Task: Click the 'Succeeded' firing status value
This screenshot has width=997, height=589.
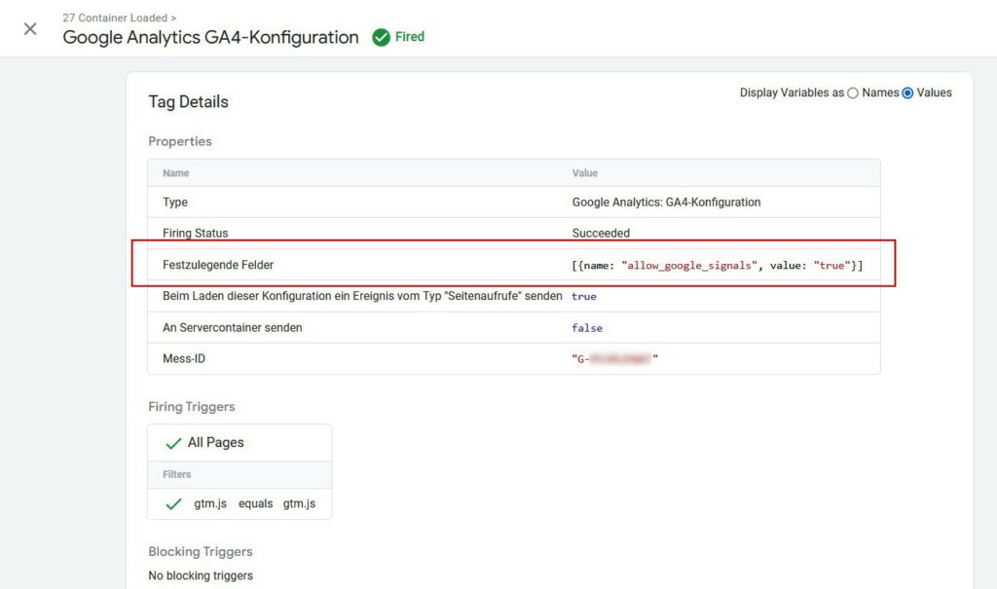Action: click(x=601, y=234)
